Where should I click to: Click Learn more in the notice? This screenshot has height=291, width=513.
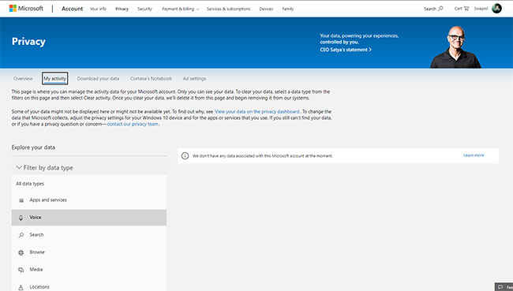[x=474, y=155]
